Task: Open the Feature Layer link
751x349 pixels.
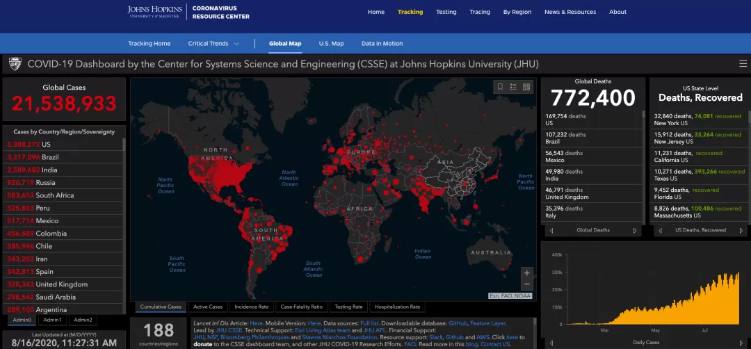Action: pyautogui.click(x=487, y=324)
